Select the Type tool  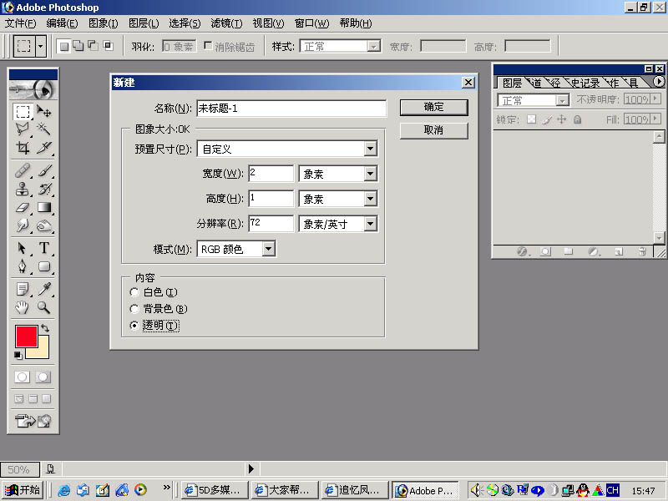[x=44, y=248]
